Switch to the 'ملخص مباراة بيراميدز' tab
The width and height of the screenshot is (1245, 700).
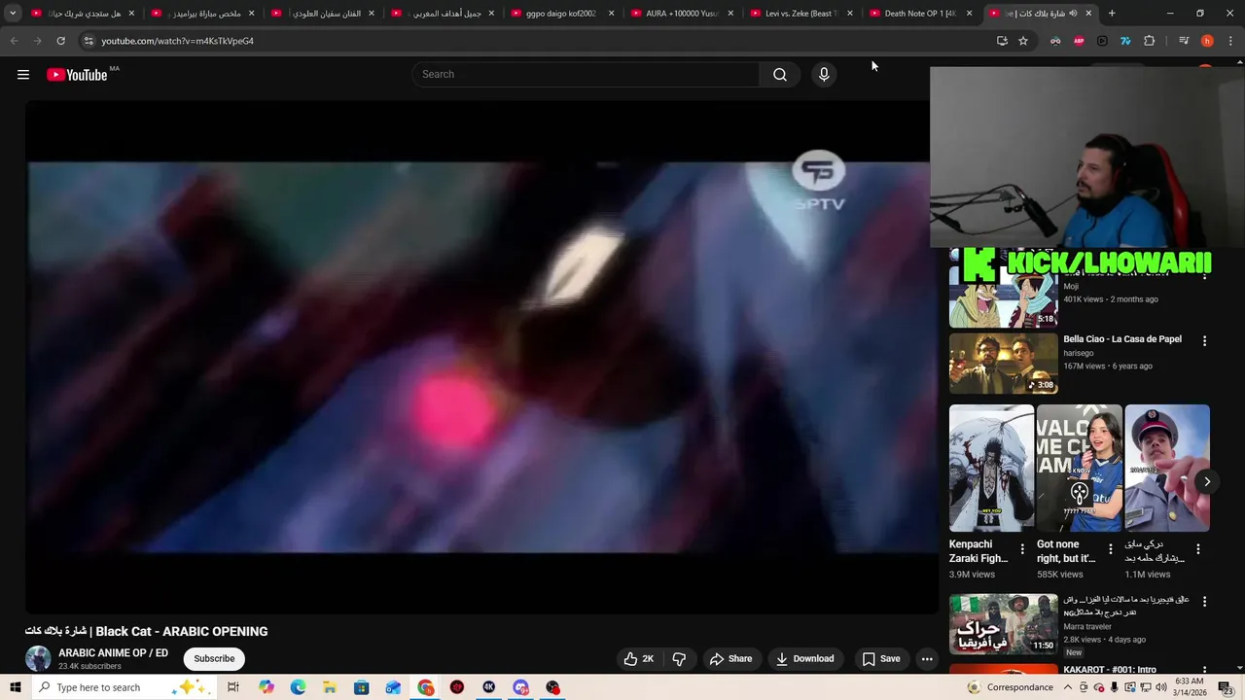tap(204, 14)
